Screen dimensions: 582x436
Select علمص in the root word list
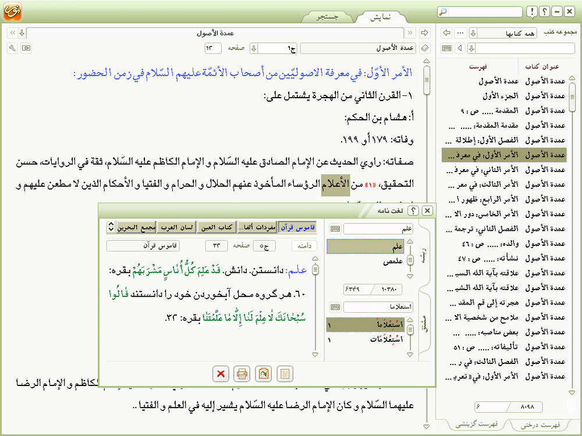(394, 262)
